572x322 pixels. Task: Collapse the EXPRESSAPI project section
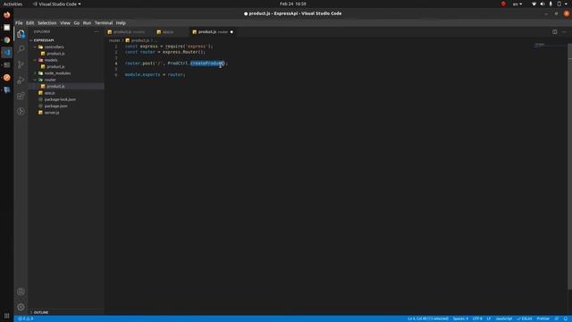pos(44,40)
